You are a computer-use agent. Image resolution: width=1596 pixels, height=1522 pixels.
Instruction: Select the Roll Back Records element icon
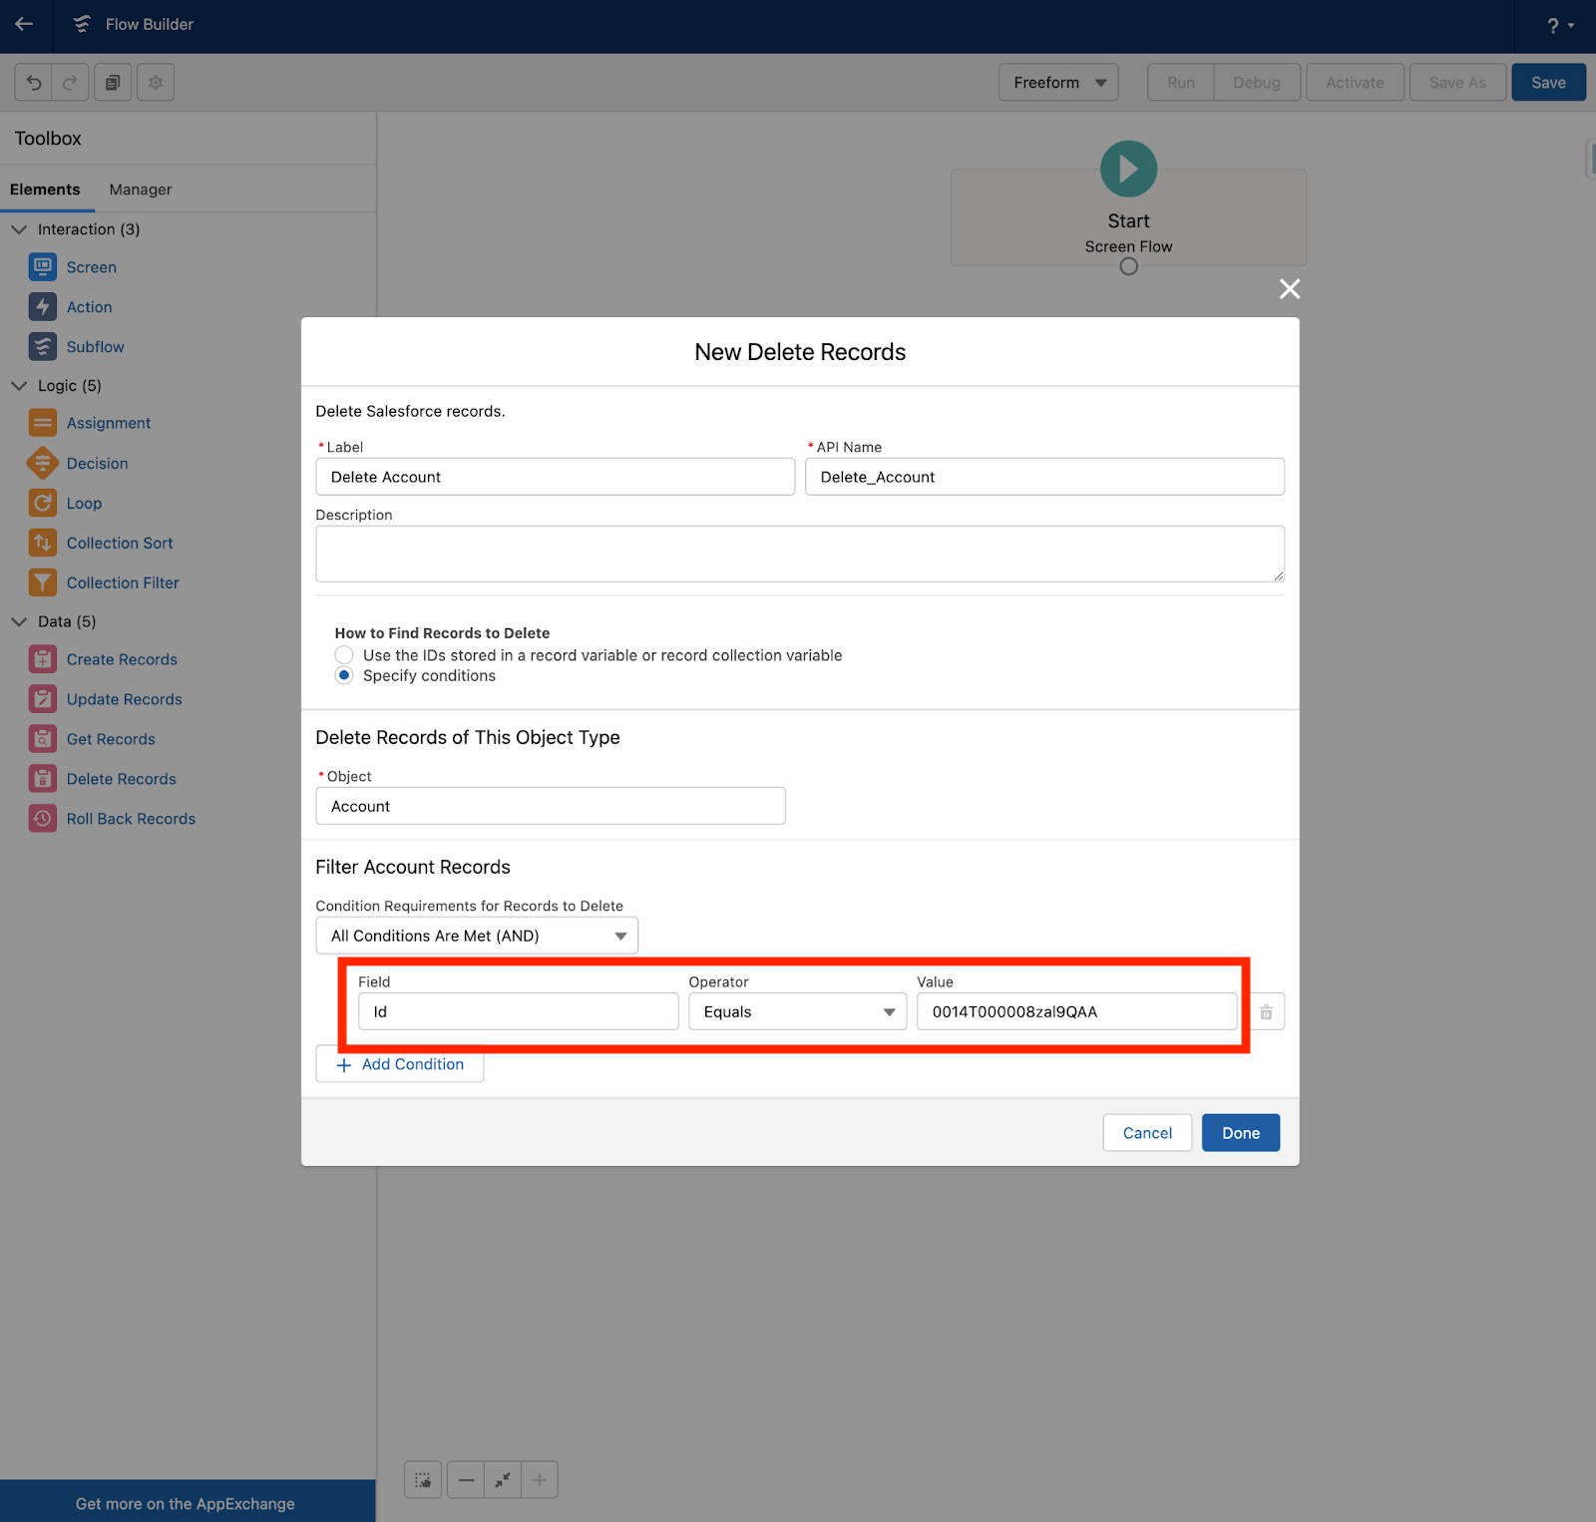click(x=43, y=818)
